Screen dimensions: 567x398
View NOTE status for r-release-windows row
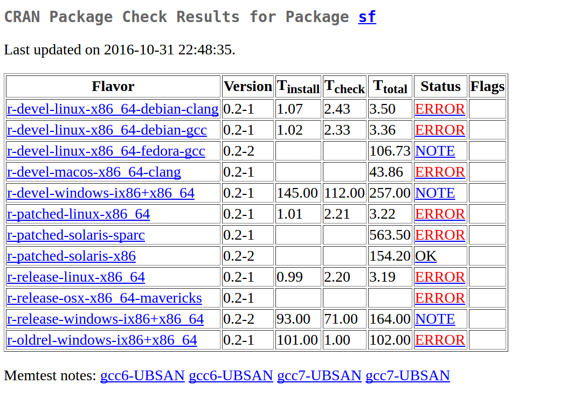tap(434, 319)
